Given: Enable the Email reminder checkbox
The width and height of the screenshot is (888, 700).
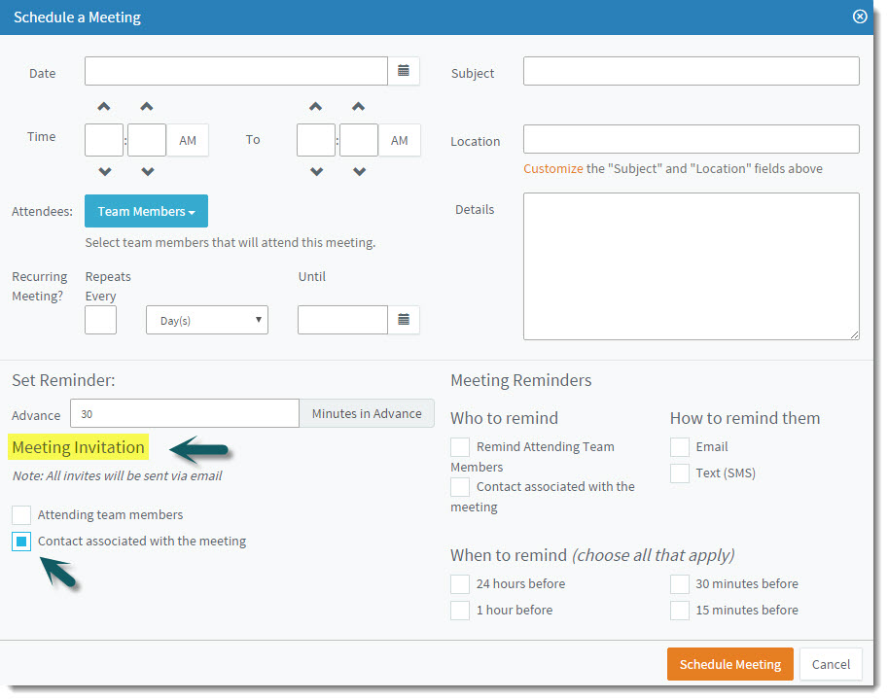Looking at the screenshot, I should pos(680,447).
